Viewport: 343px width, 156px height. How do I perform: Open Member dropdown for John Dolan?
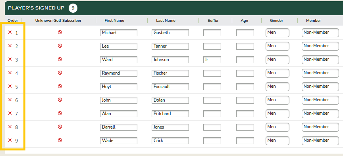320,100
